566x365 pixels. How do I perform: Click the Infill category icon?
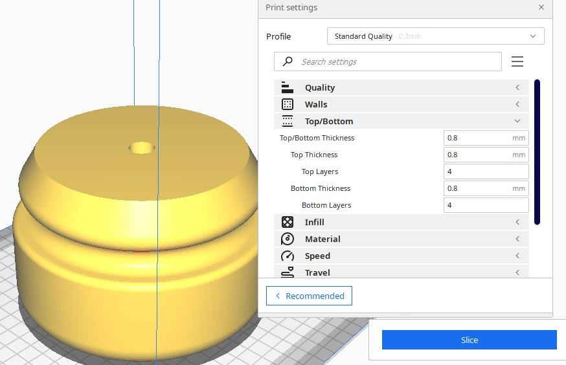(x=288, y=222)
